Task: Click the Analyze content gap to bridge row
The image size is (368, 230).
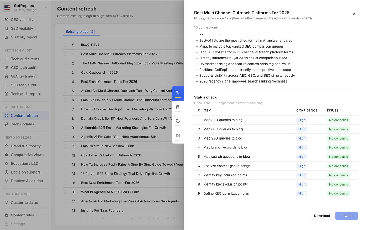Action: click(x=276, y=166)
